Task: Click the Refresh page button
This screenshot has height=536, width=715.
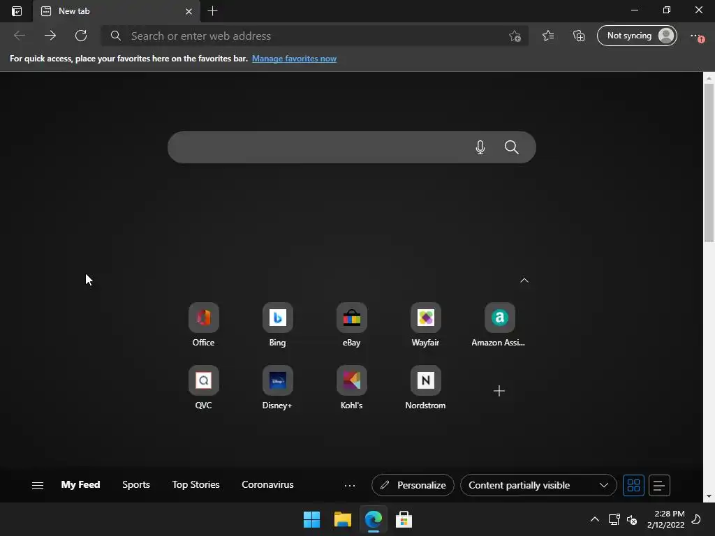Action: 81,36
